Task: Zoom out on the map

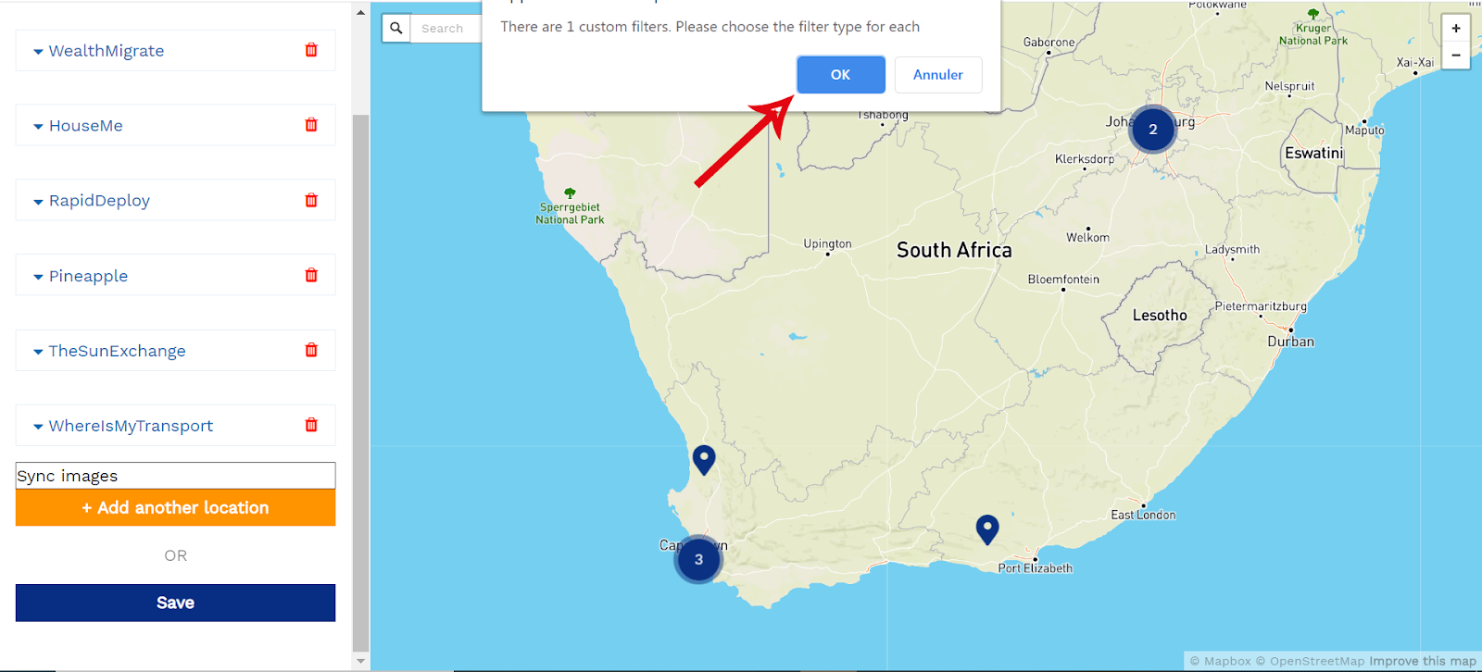Action: coord(1456,56)
